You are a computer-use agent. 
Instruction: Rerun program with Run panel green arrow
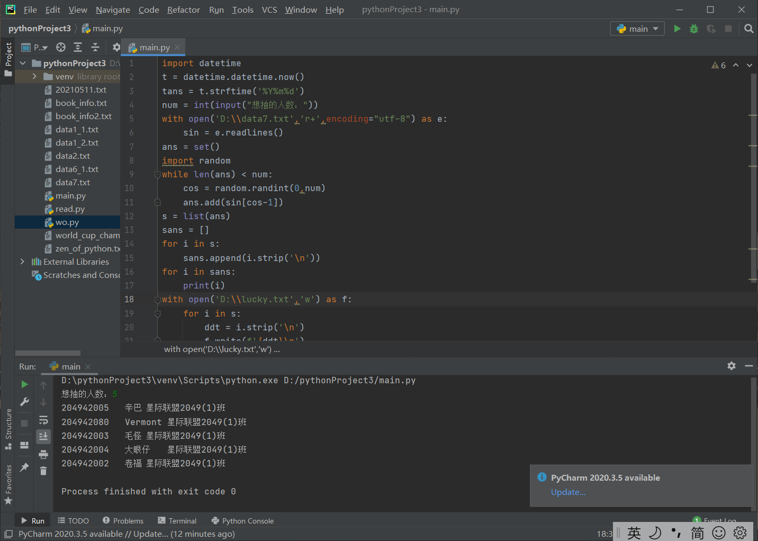(x=24, y=384)
